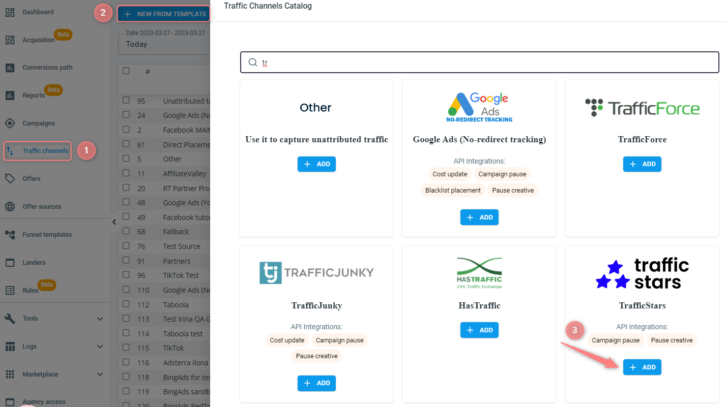
Task: Click the Agency access key icon
Action: pos(10,401)
